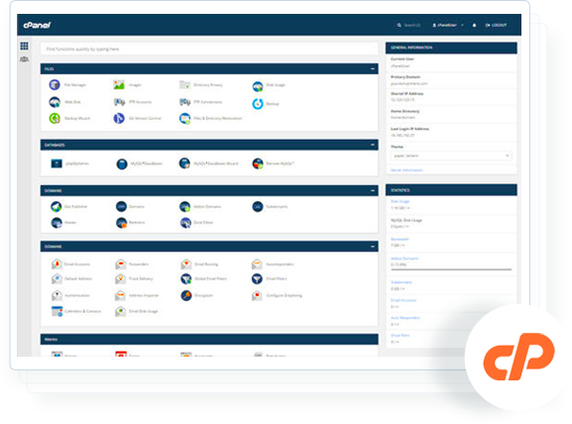Launch MySQL Database Wizard icon
This screenshot has height=424, width=572.
[184, 163]
